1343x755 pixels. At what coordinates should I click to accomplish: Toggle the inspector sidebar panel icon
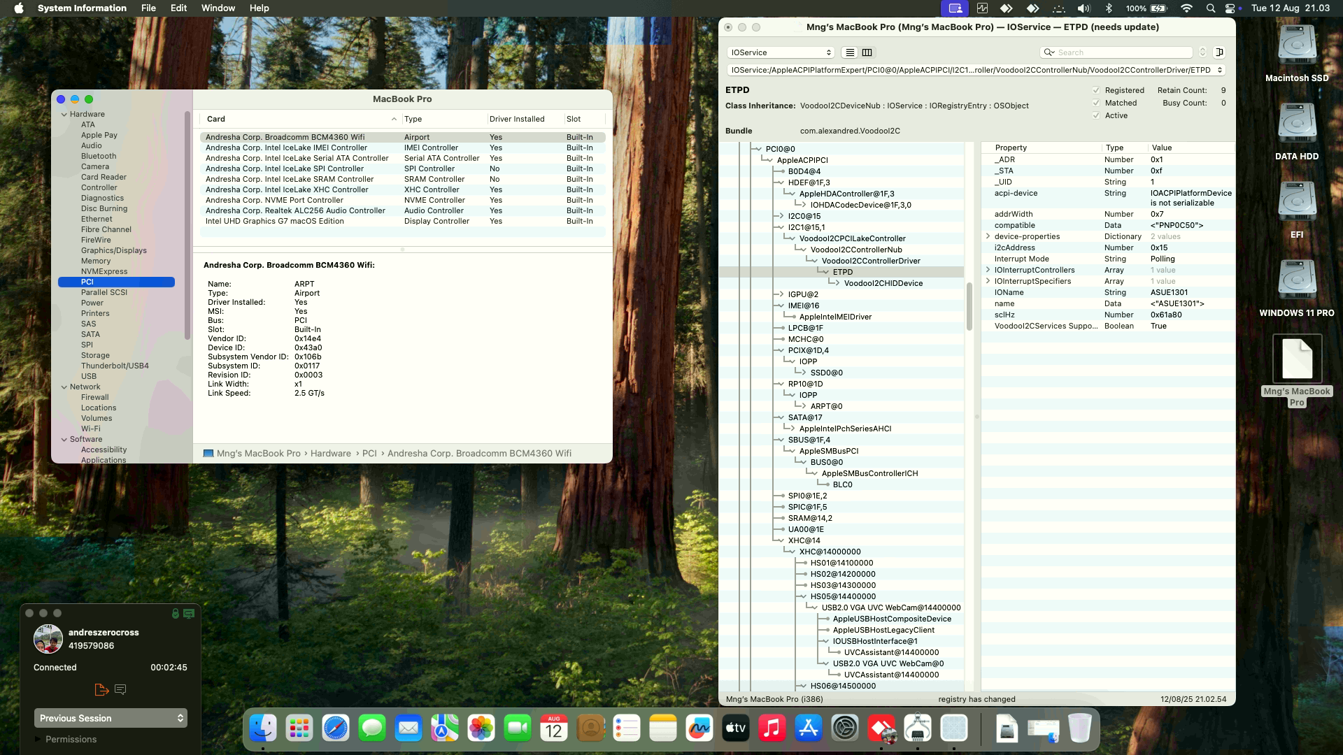pyautogui.click(x=1219, y=52)
